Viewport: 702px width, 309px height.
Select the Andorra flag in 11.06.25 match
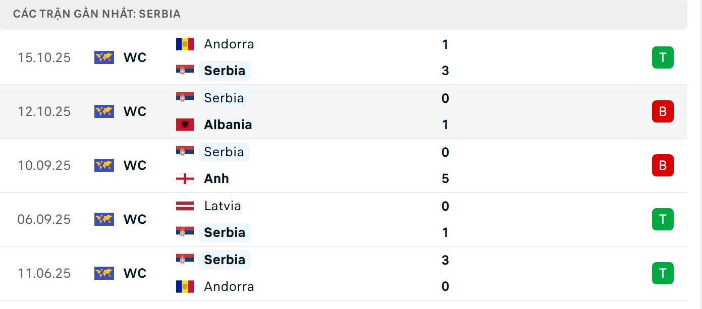tap(185, 286)
